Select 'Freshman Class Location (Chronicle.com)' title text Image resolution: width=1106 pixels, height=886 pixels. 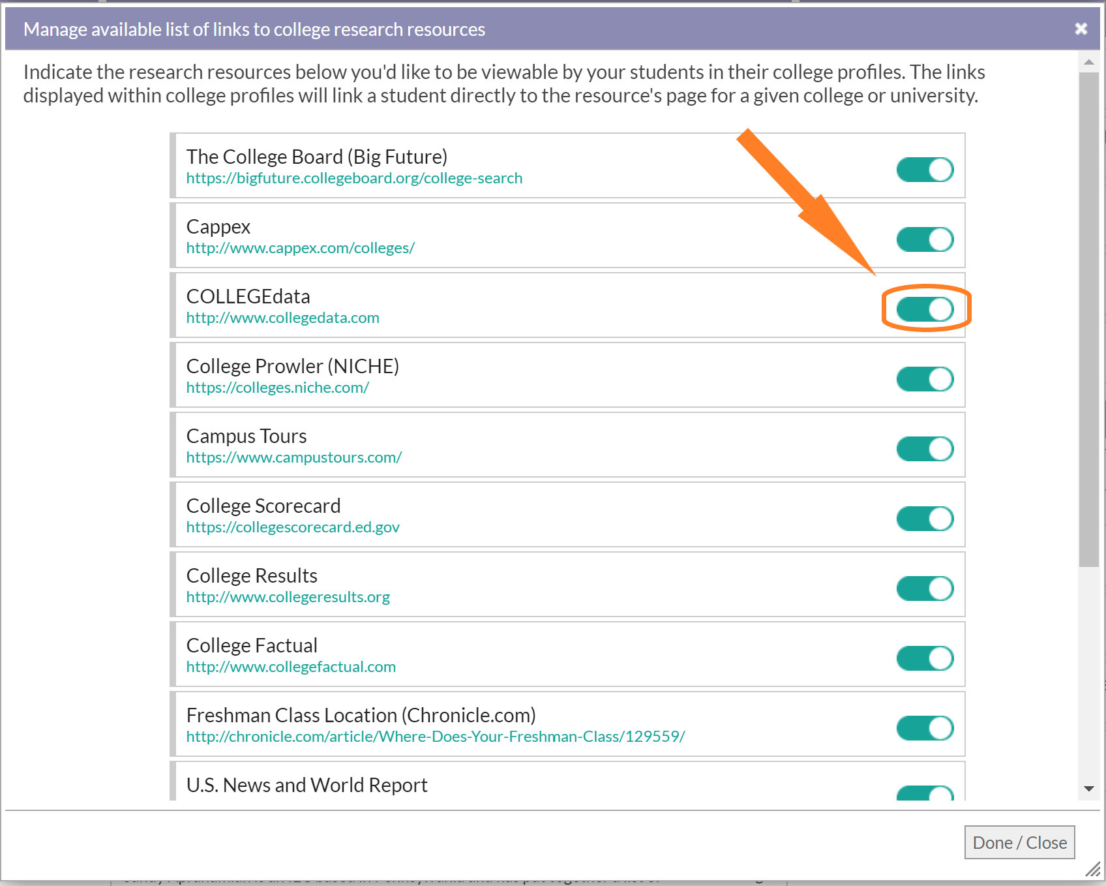click(x=361, y=716)
